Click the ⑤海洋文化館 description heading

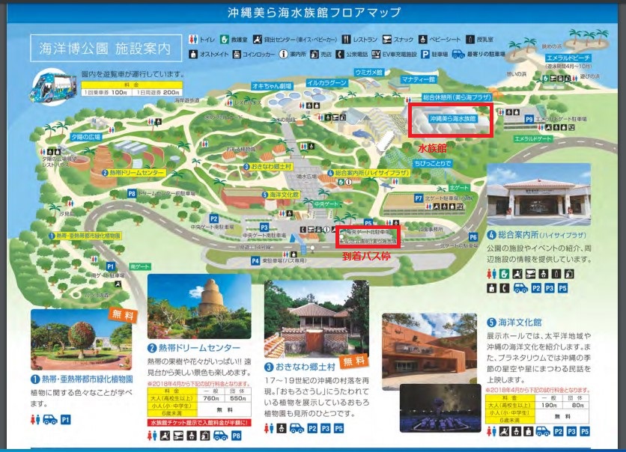coord(514,323)
